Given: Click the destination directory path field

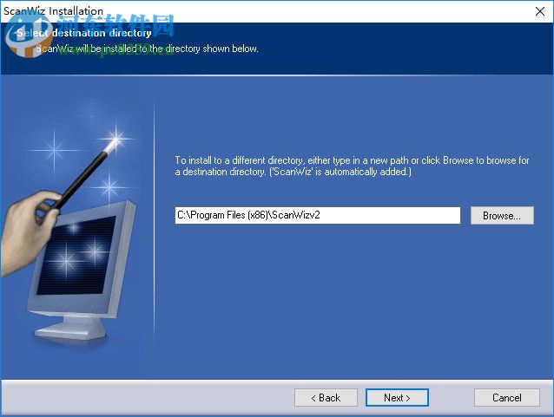Looking at the screenshot, I should point(318,215).
